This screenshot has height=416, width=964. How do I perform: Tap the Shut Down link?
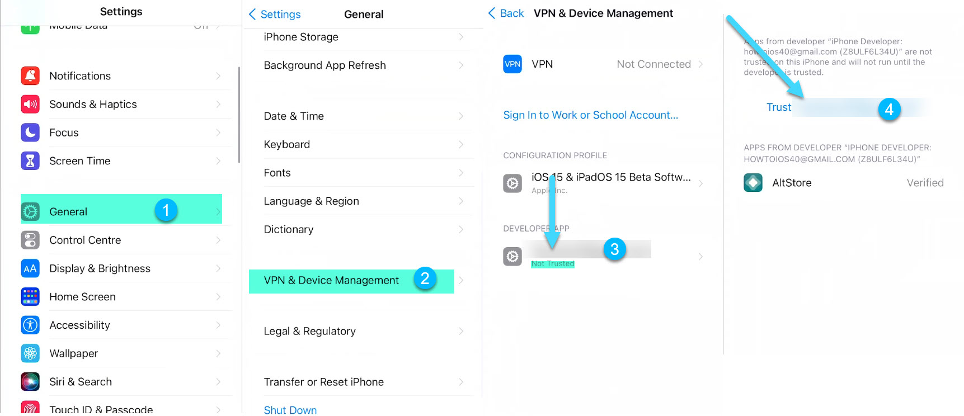(290, 410)
